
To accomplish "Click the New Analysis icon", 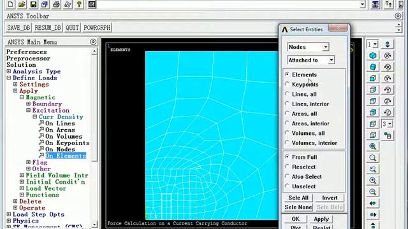I will [x=10, y=4].
